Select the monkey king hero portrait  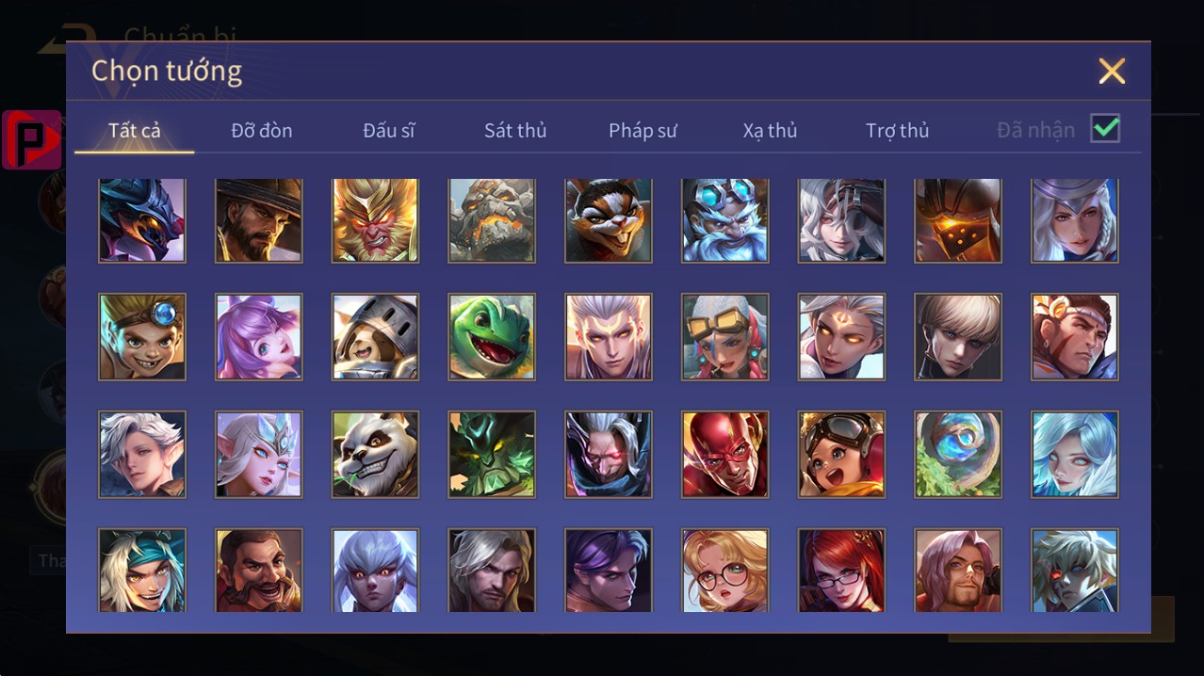[375, 220]
